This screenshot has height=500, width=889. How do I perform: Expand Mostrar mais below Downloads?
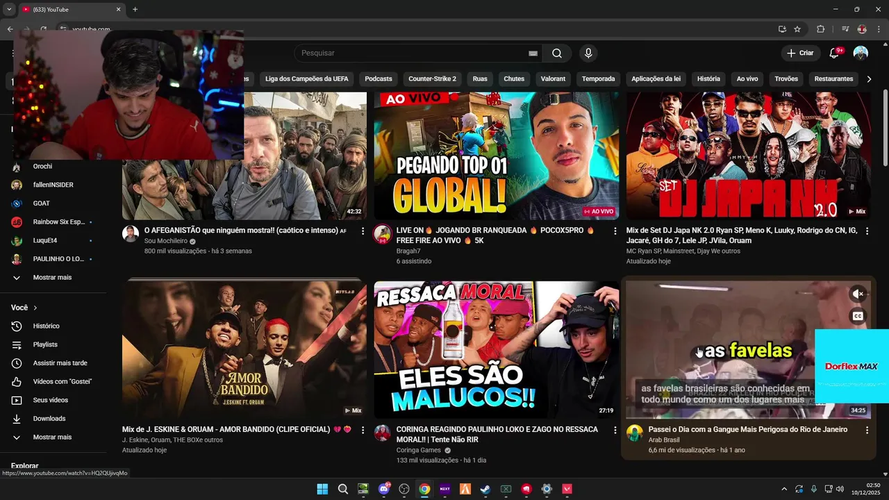point(52,437)
